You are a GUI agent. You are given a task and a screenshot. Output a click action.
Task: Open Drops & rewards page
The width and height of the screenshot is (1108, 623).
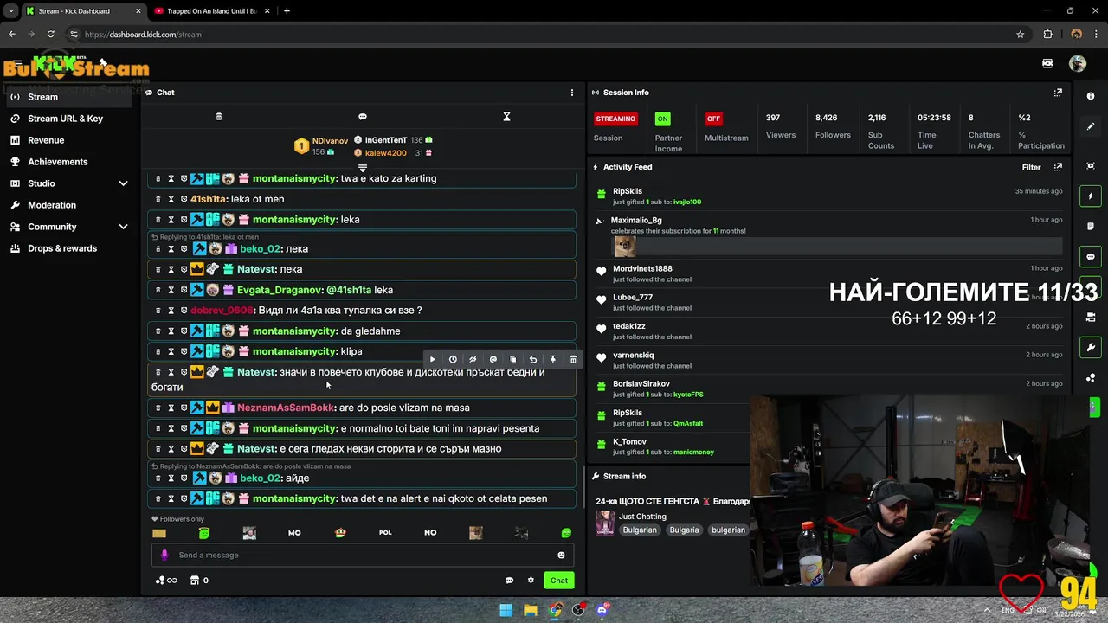click(x=62, y=248)
